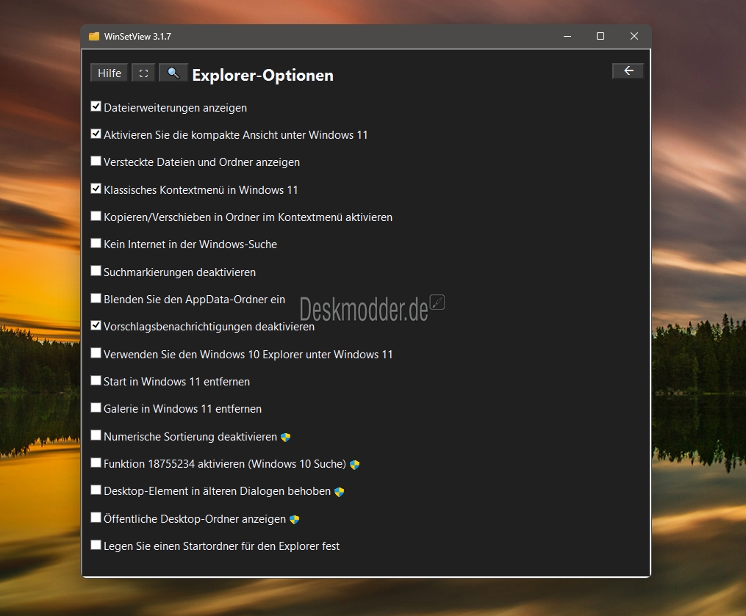Screen dimensions: 746x616
Task: Enable Start in Windows 11 entfernen
Action: pyautogui.click(x=96, y=380)
